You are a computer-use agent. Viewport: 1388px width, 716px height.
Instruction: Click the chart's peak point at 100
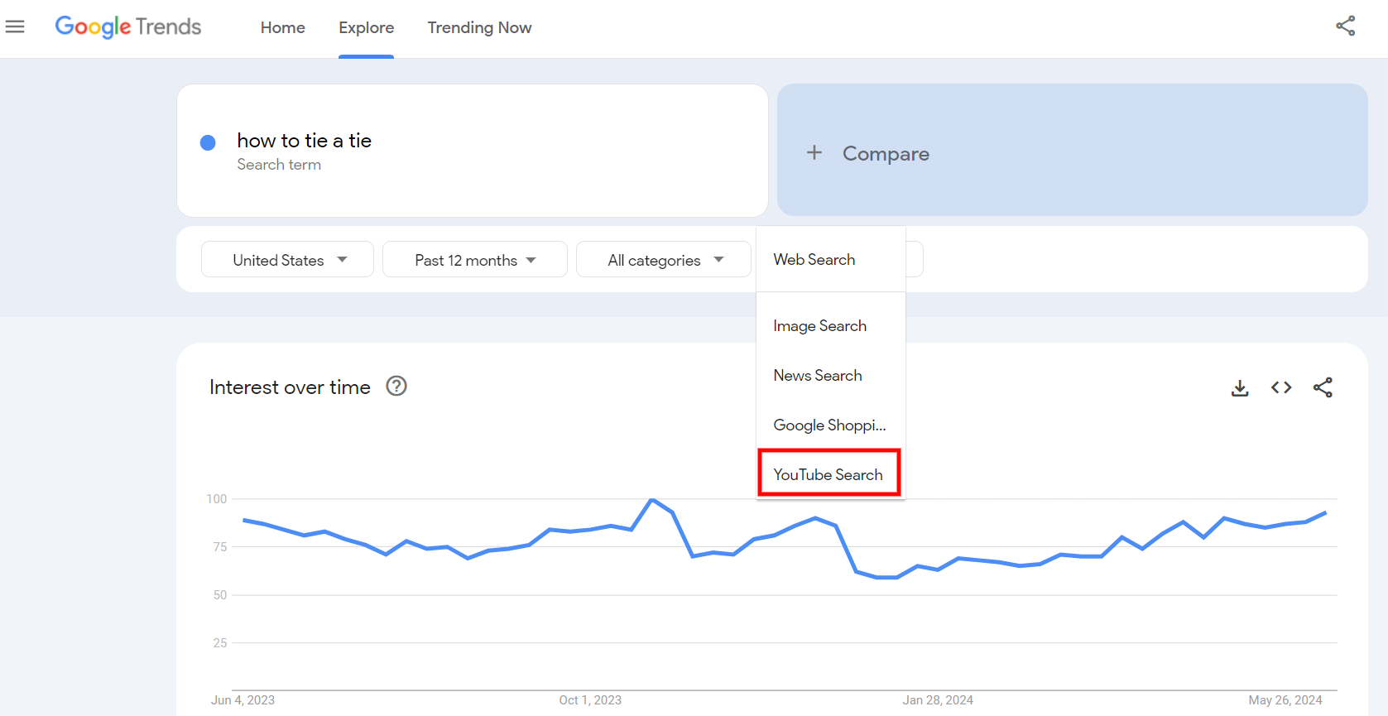[x=652, y=500]
